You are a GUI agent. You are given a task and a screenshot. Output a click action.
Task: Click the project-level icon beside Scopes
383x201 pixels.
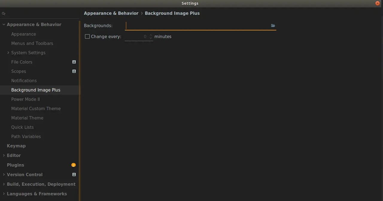[x=74, y=71]
